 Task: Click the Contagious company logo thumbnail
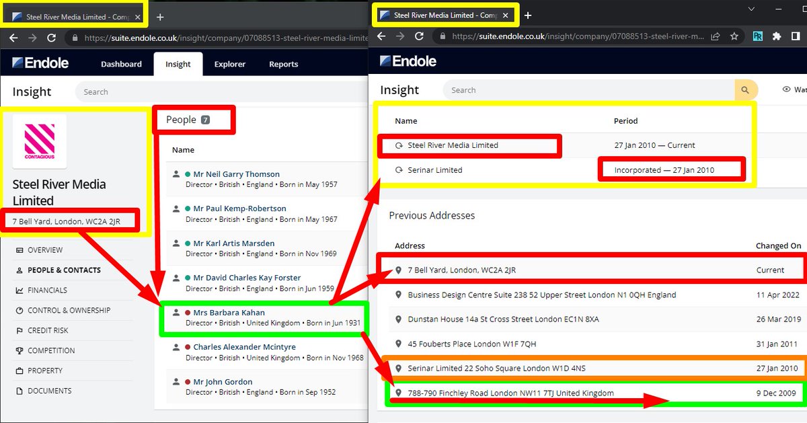pyautogui.click(x=40, y=141)
